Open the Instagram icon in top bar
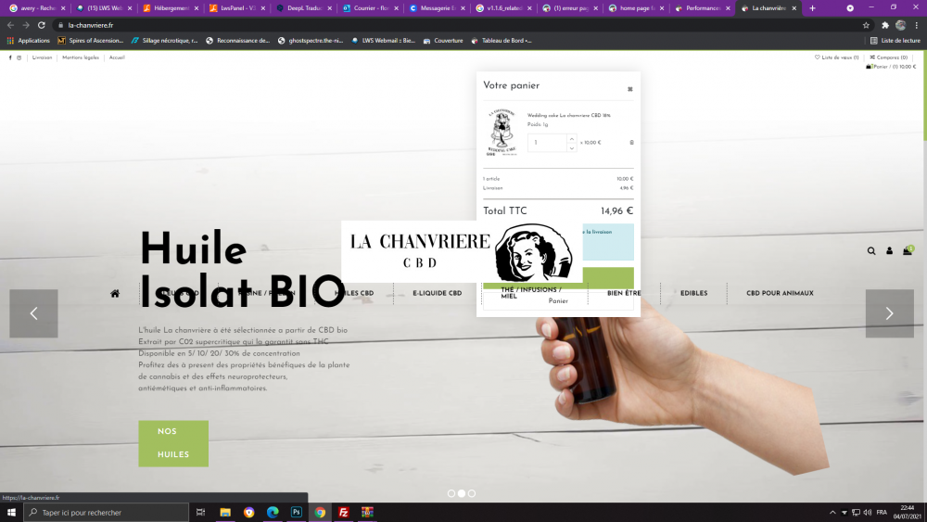The width and height of the screenshot is (927, 522). (19, 57)
